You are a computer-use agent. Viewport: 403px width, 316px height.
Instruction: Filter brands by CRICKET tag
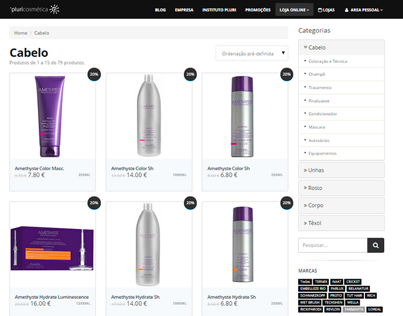pyautogui.click(x=353, y=282)
